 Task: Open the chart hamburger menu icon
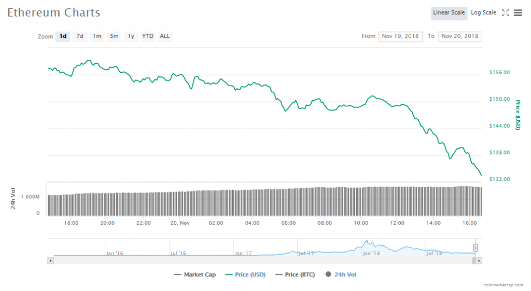tap(518, 13)
